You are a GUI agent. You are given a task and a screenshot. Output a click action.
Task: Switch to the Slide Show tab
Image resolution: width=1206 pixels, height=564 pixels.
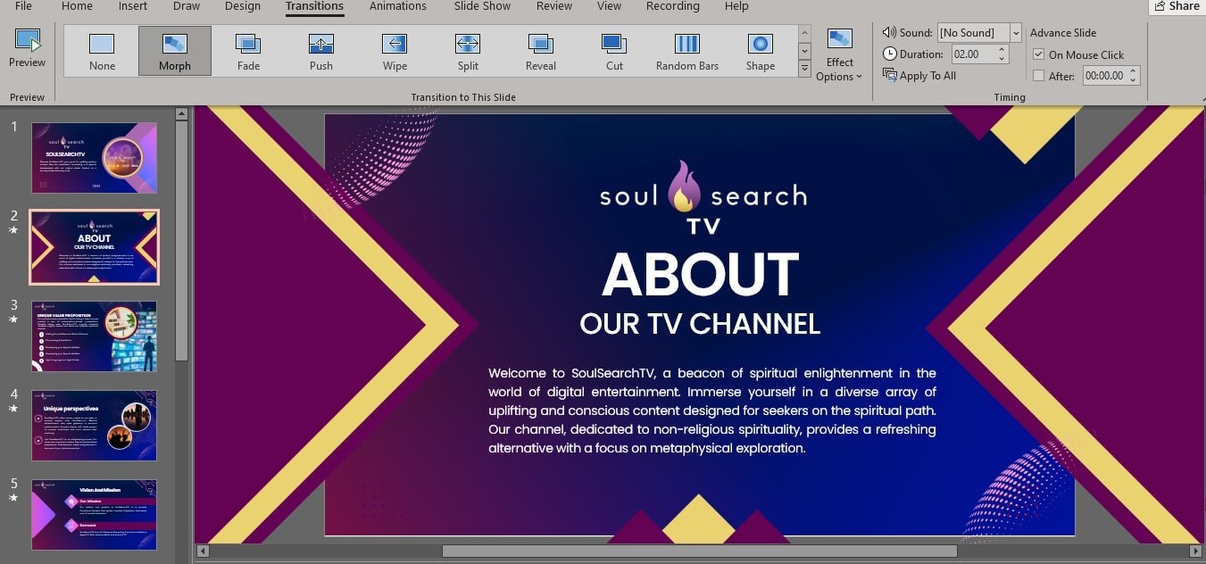482,6
